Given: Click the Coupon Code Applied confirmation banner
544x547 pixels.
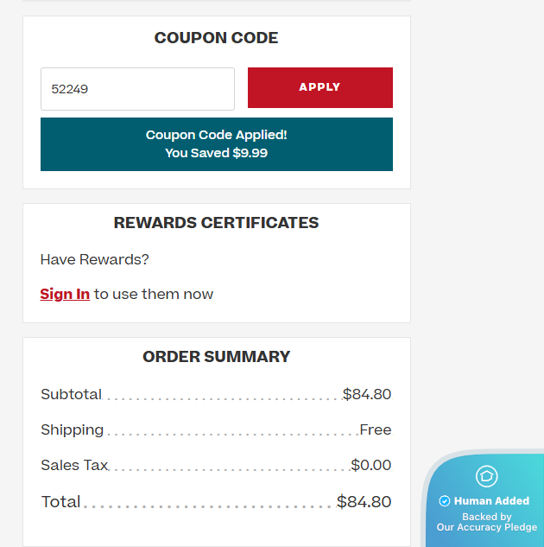Looking at the screenshot, I should click(x=217, y=144).
